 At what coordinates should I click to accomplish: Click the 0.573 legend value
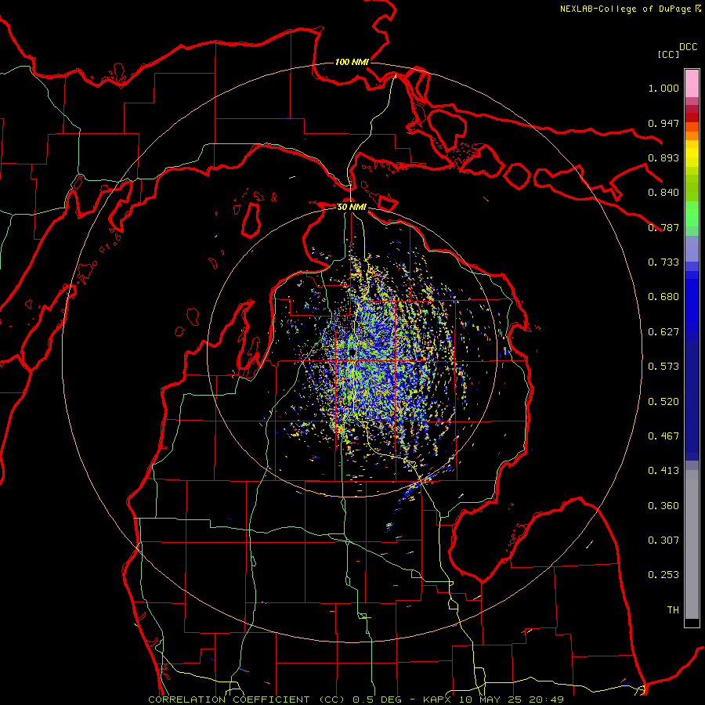click(663, 367)
